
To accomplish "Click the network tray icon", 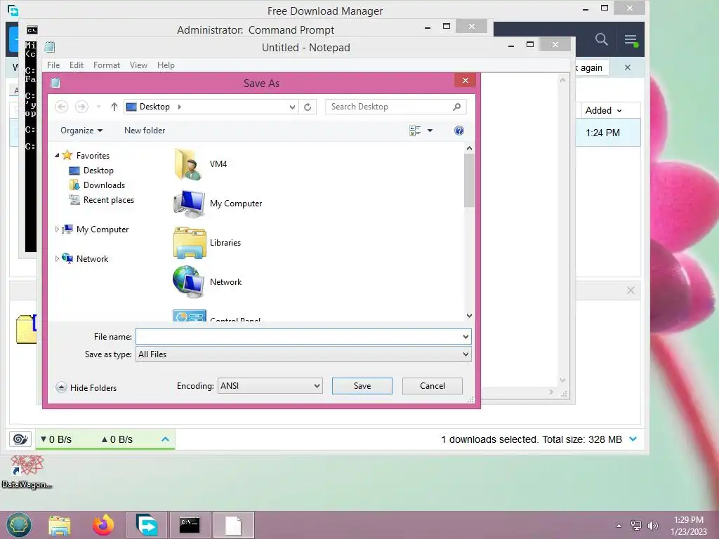I will 636,525.
